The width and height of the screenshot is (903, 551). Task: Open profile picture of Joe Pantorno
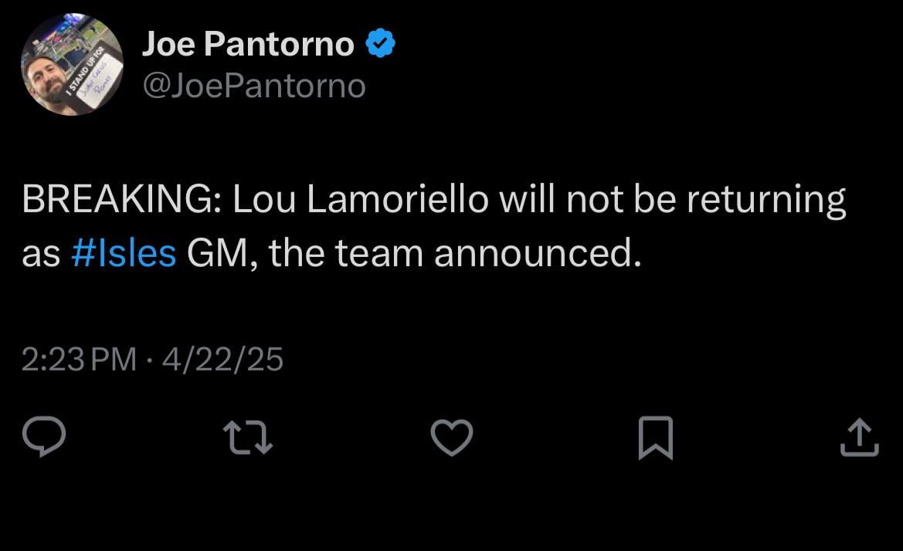(x=70, y=64)
